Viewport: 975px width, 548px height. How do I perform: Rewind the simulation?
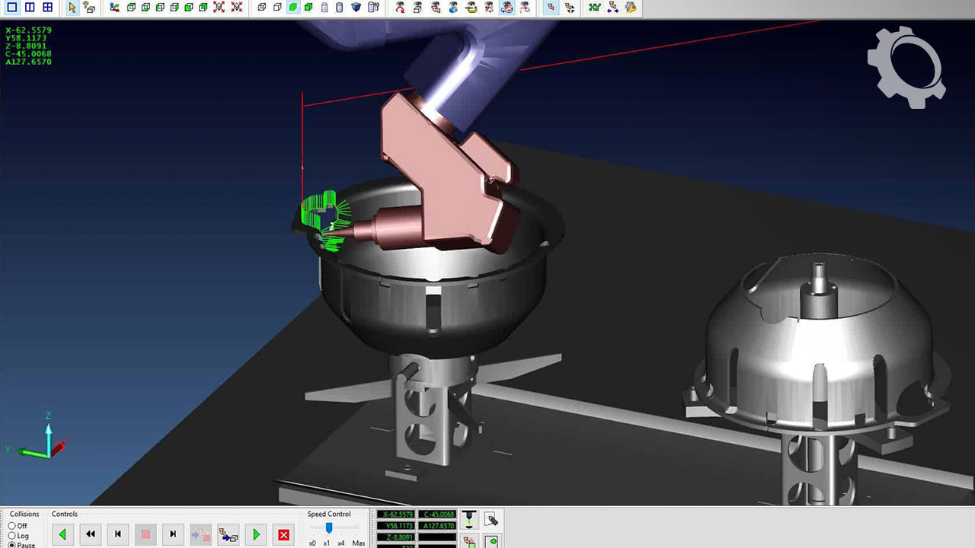click(90, 534)
